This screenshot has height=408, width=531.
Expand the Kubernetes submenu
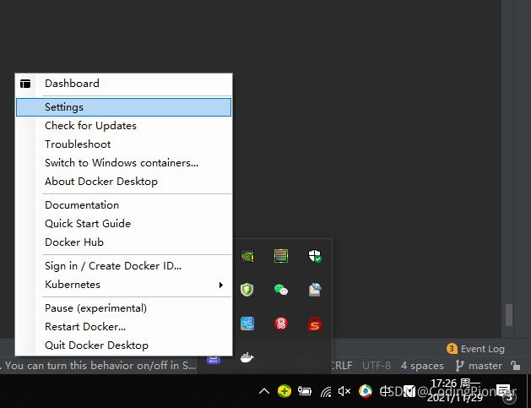point(123,285)
